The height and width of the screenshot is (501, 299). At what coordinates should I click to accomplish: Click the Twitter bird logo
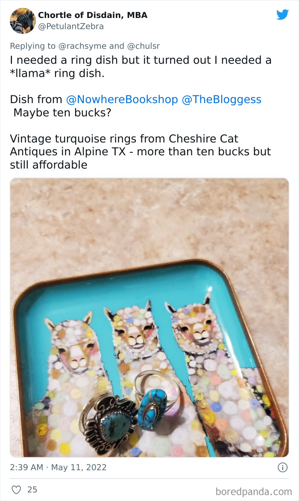pyautogui.click(x=282, y=15)
